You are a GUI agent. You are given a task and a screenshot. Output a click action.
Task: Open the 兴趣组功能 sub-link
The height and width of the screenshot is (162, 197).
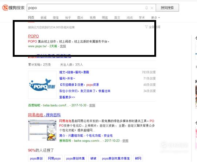point(76,135)
